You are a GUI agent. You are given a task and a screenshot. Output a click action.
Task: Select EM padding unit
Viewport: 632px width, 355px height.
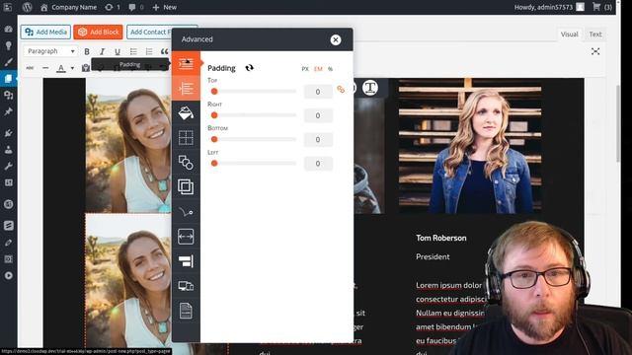click(318, 69)
